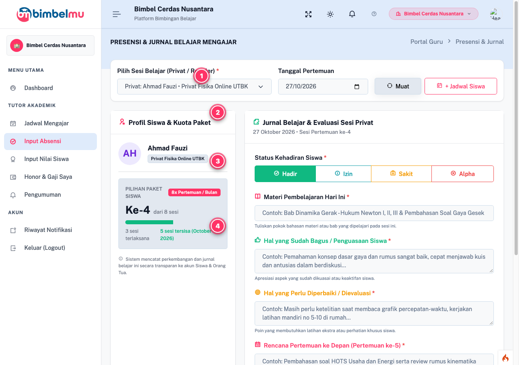Click the calendar icon in date field
The height and width of the screenshot is (365, 519).
pyautogui.click(x=357, y=86)
